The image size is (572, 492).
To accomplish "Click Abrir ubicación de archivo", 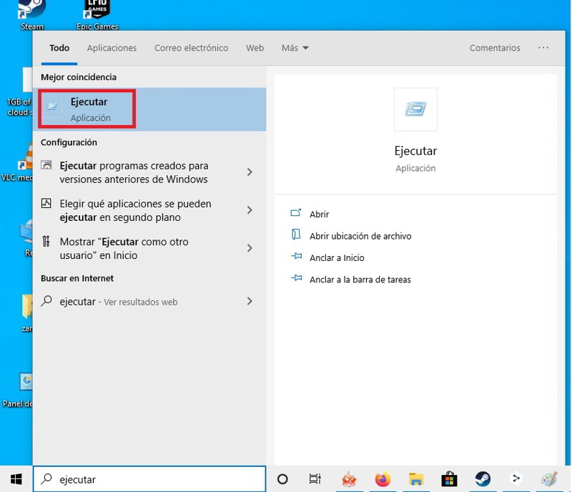I will pos(360,236).
